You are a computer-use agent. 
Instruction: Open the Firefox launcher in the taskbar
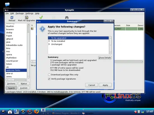(36, 111)
